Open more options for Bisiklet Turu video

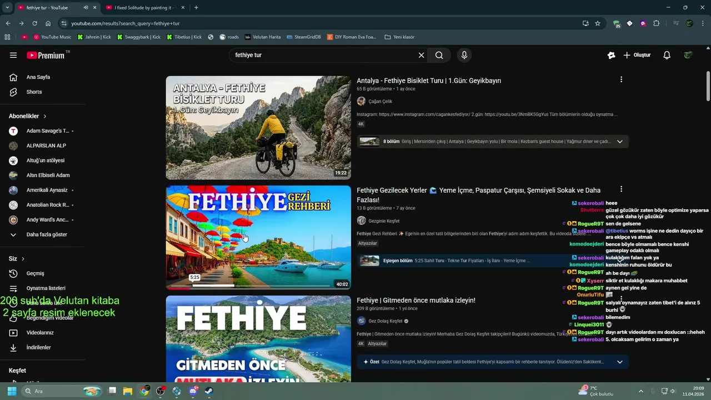coord(621,79)
